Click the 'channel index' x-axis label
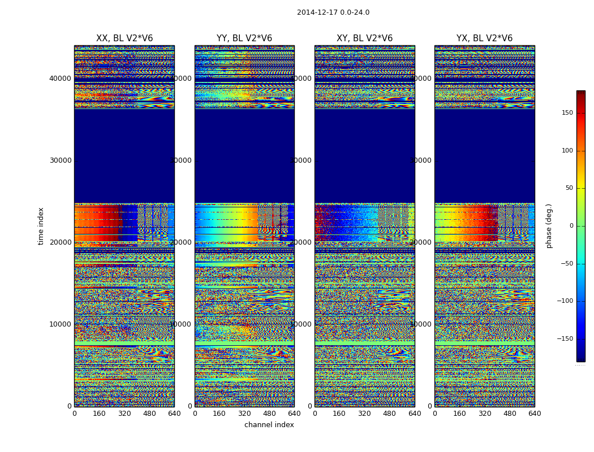Viewport: 594px width, 452px height. 269,425
